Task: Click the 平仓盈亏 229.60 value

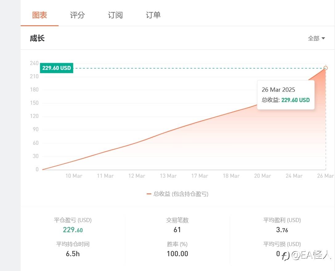Action: [x=73, y=230]
